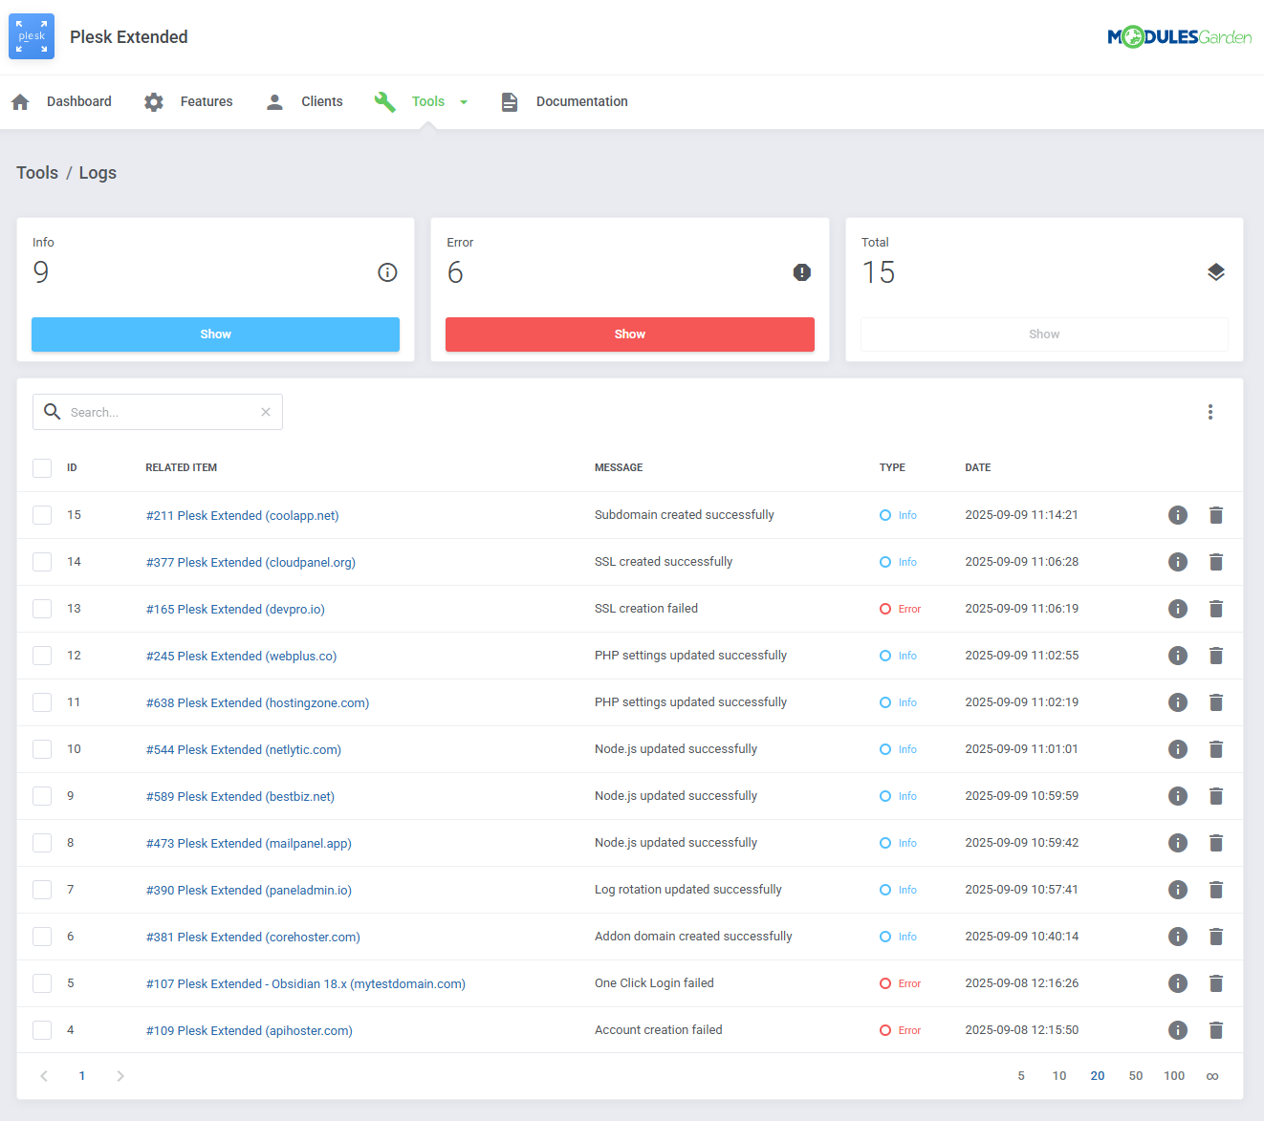Open the next page using the right chevron
Image resolution: width=1264 pixels, height=1121 pixels.
pyautogui.click(x=120, y=1075)
